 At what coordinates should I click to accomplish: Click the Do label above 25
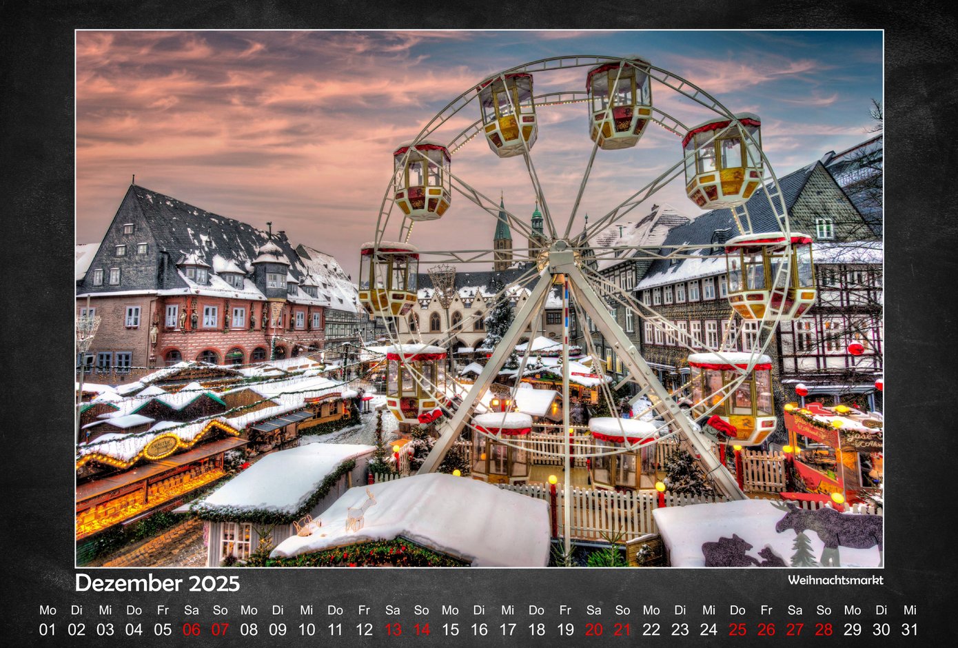[x=737, y=610]
